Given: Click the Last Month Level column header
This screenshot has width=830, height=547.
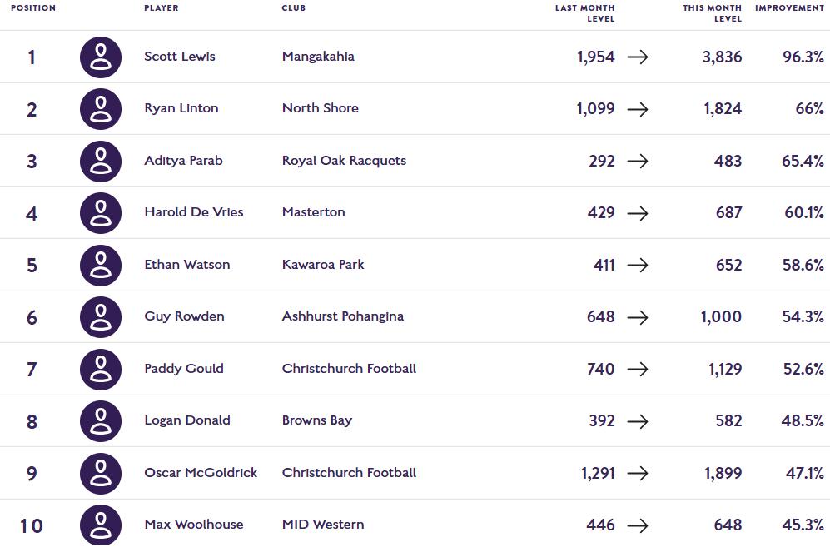Looking at the screenshot, I should [x=585, y=13].
